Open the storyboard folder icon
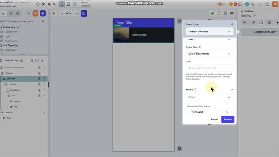Screen dimensions: 279x157 point(28,14)
